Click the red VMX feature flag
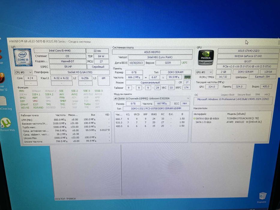The width and height of the screenshot is (280, 210). point(35,101)
